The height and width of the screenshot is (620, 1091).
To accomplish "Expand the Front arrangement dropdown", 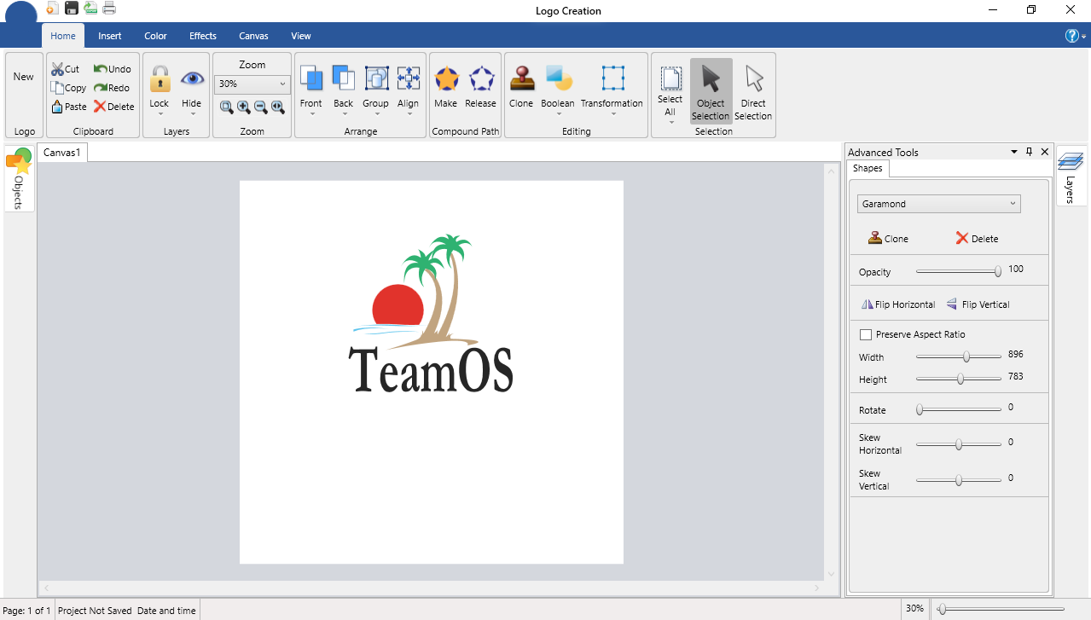I will tap(311, 114).
